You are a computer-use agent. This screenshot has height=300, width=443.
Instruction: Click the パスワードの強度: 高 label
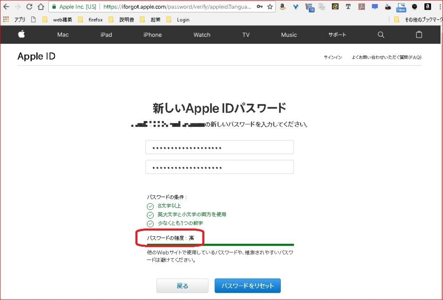tap(170, 238)
